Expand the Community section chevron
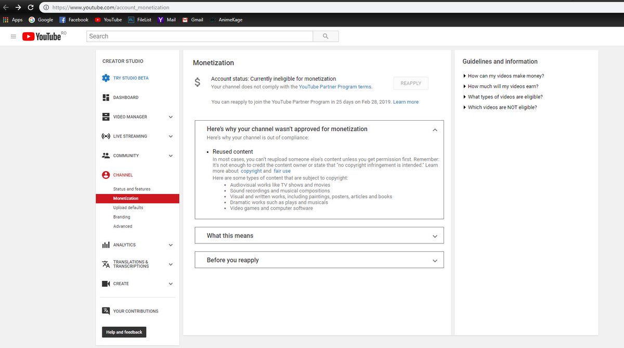624x348 pixels. 171,156
